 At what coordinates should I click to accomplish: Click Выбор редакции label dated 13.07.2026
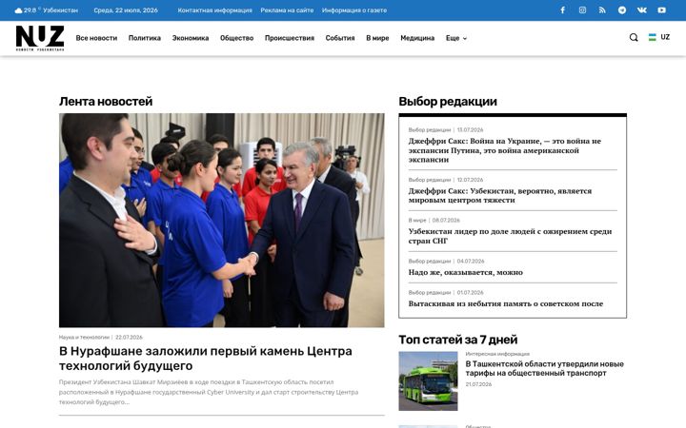coord(429,129)
